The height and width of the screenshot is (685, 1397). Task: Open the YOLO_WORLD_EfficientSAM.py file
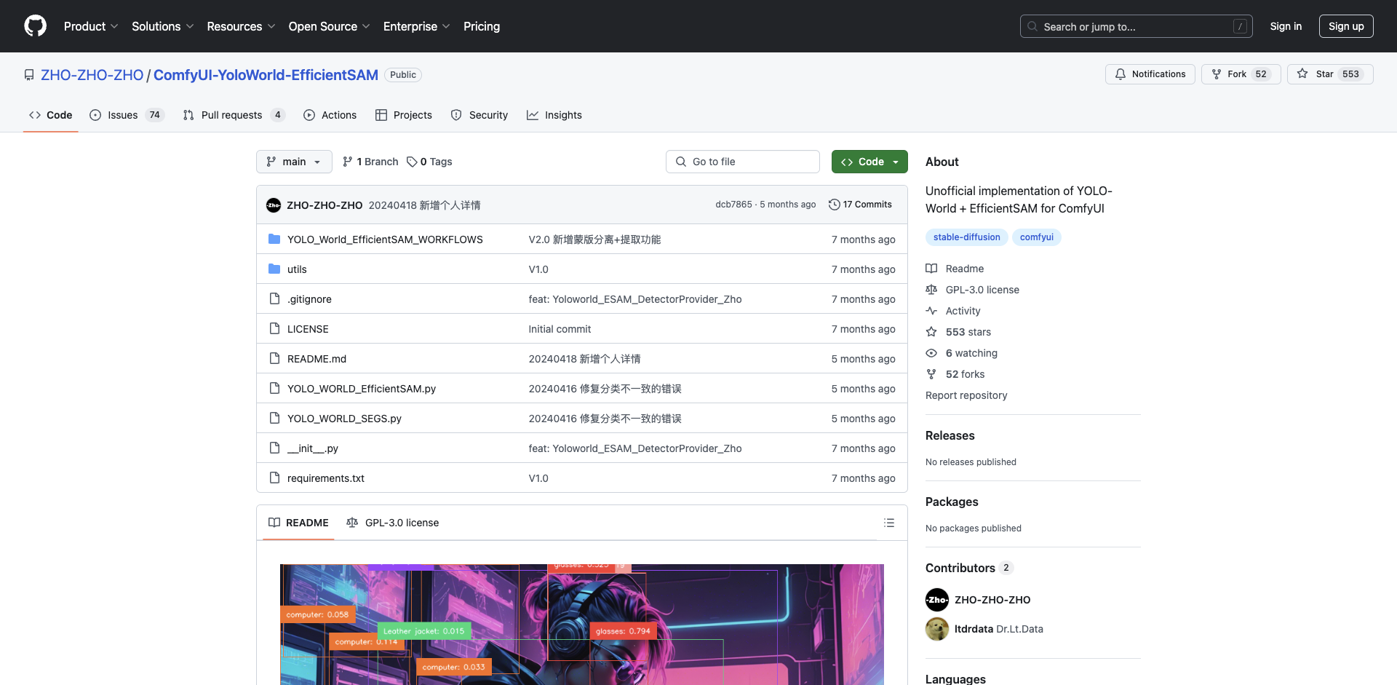[362, 389]
